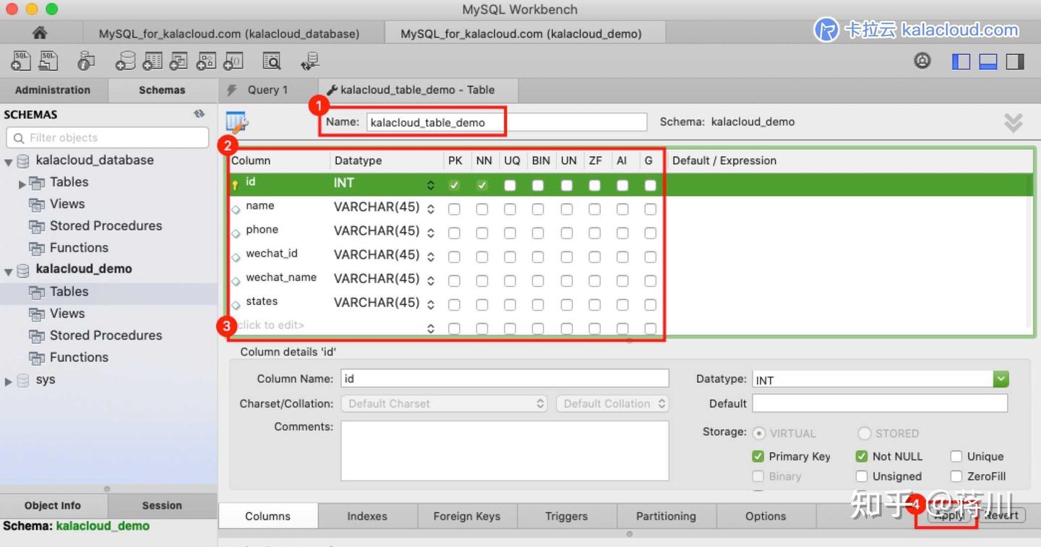The height and width of the screenshot is (547, 1041).
Task: Toggle the secondary sidebar panel icon
Action: pyautogui.click(x=1015, y=61)
